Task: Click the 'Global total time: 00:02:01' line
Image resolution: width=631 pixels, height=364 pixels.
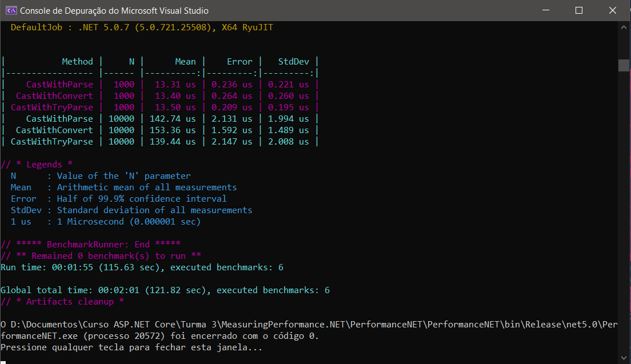Action: click(x=165, y=290)
